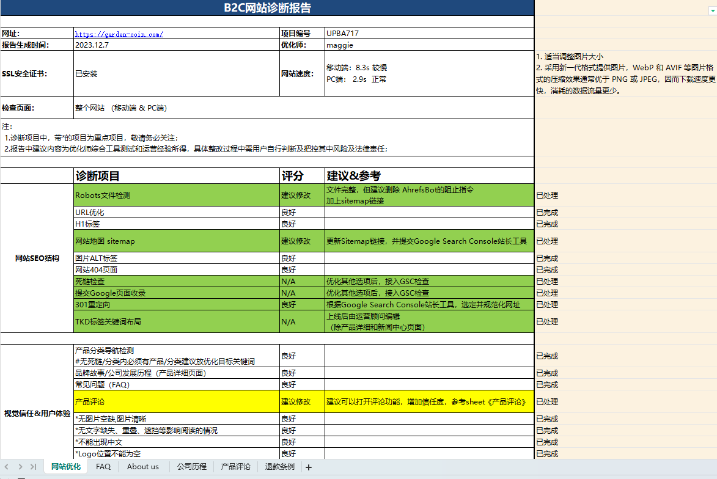
Task: Select the 301重定向 cell
Action: click(177, 304)
